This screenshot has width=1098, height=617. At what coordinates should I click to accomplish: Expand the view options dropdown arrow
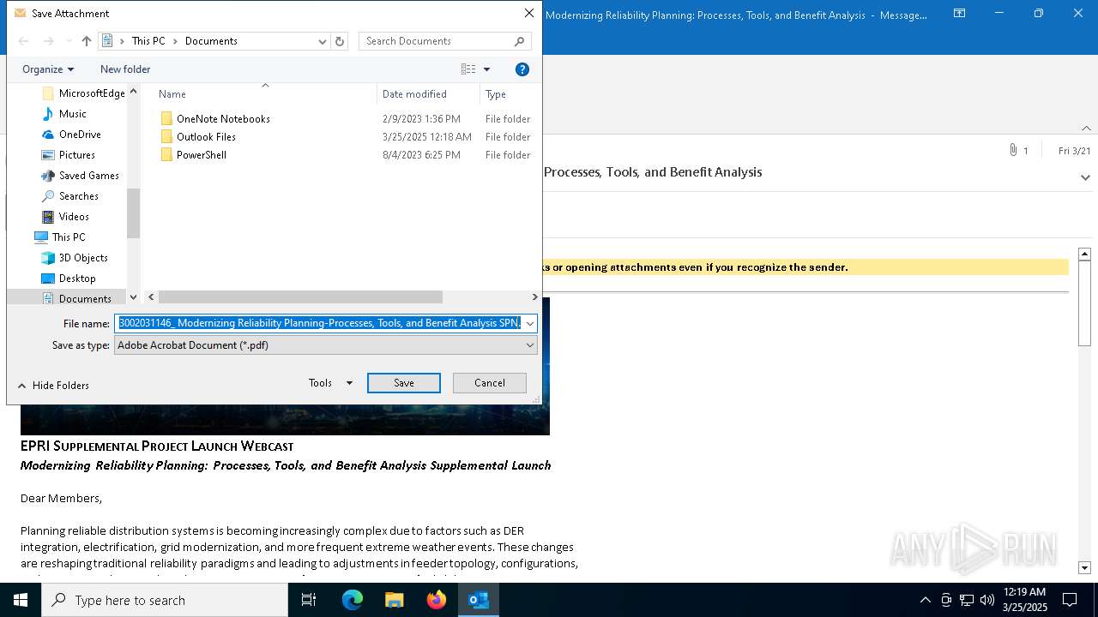[487, 69]
